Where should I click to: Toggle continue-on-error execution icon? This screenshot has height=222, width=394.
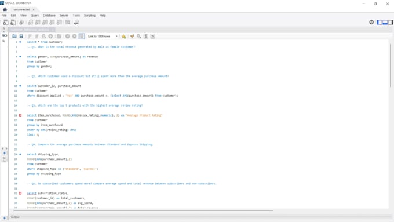pos(59,36)
